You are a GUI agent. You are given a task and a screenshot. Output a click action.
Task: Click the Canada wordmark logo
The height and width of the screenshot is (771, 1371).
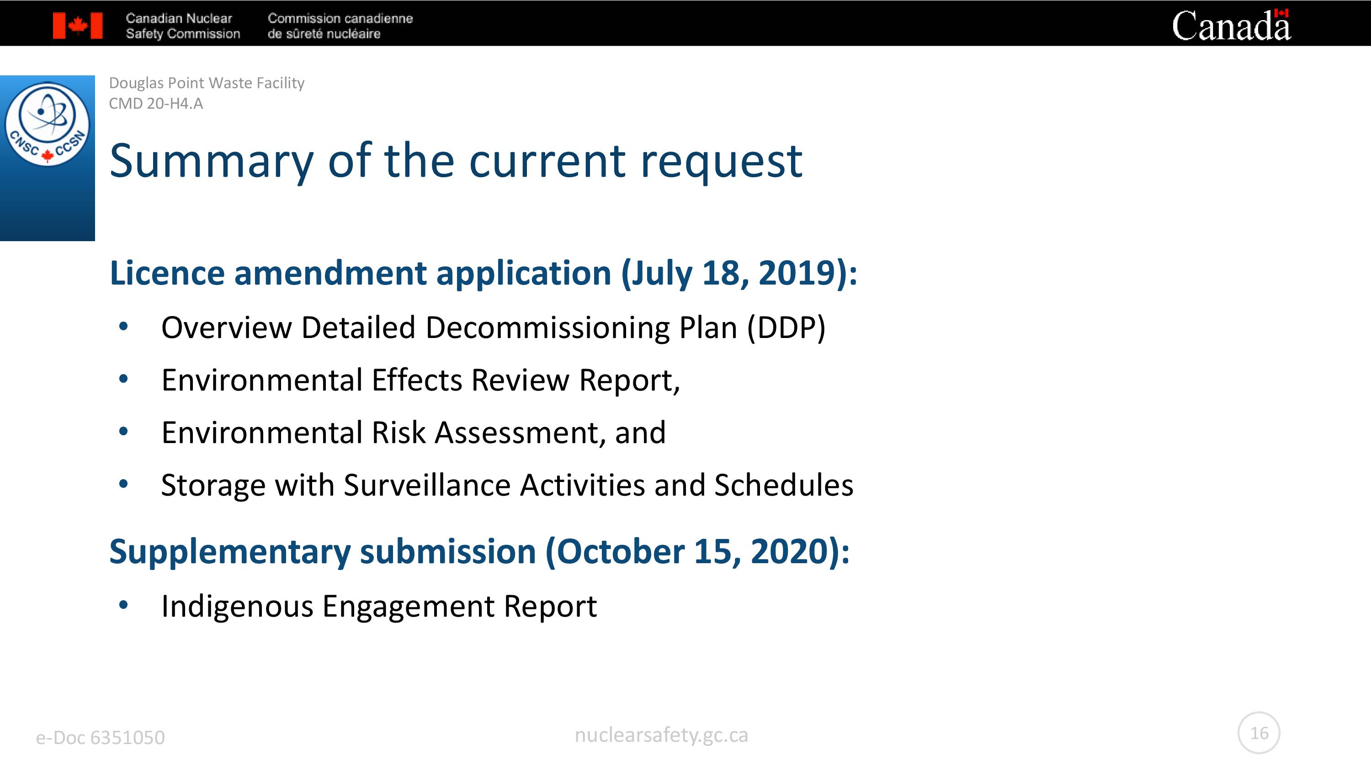(x=1231, y=25)
